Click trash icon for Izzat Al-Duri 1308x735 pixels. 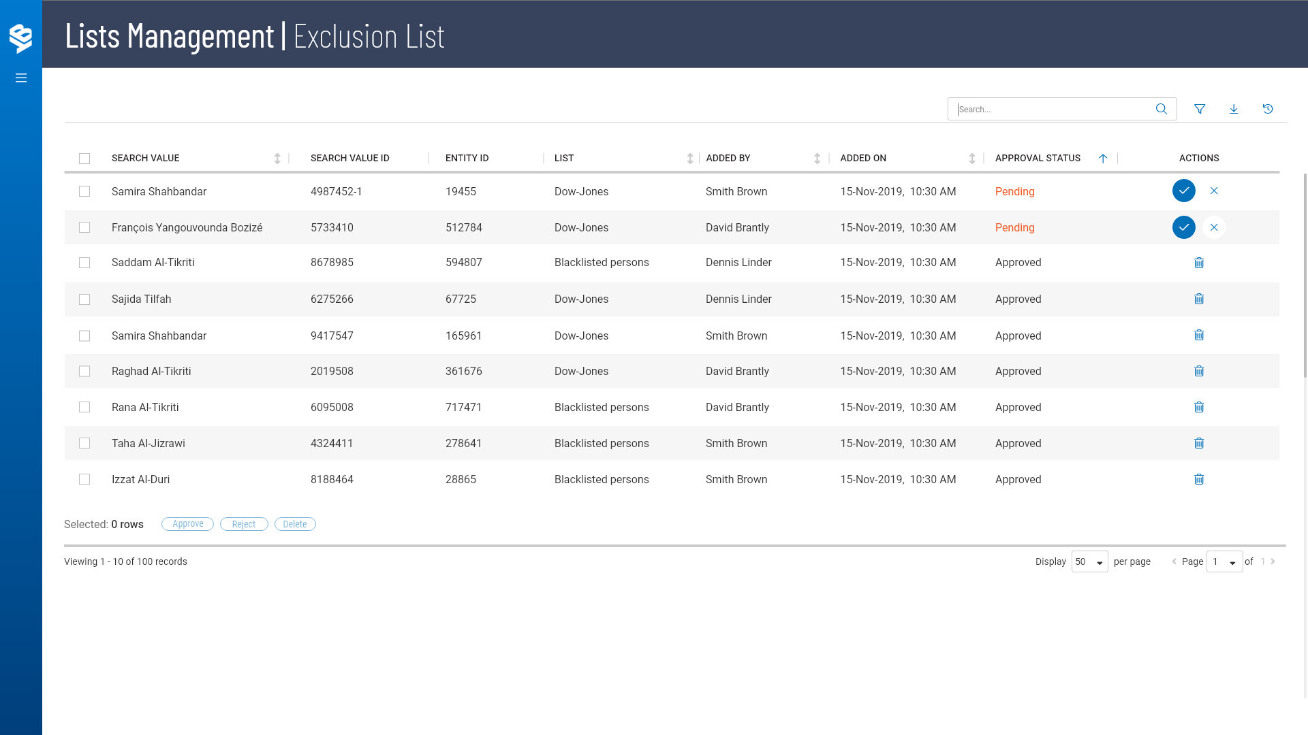1199,479
